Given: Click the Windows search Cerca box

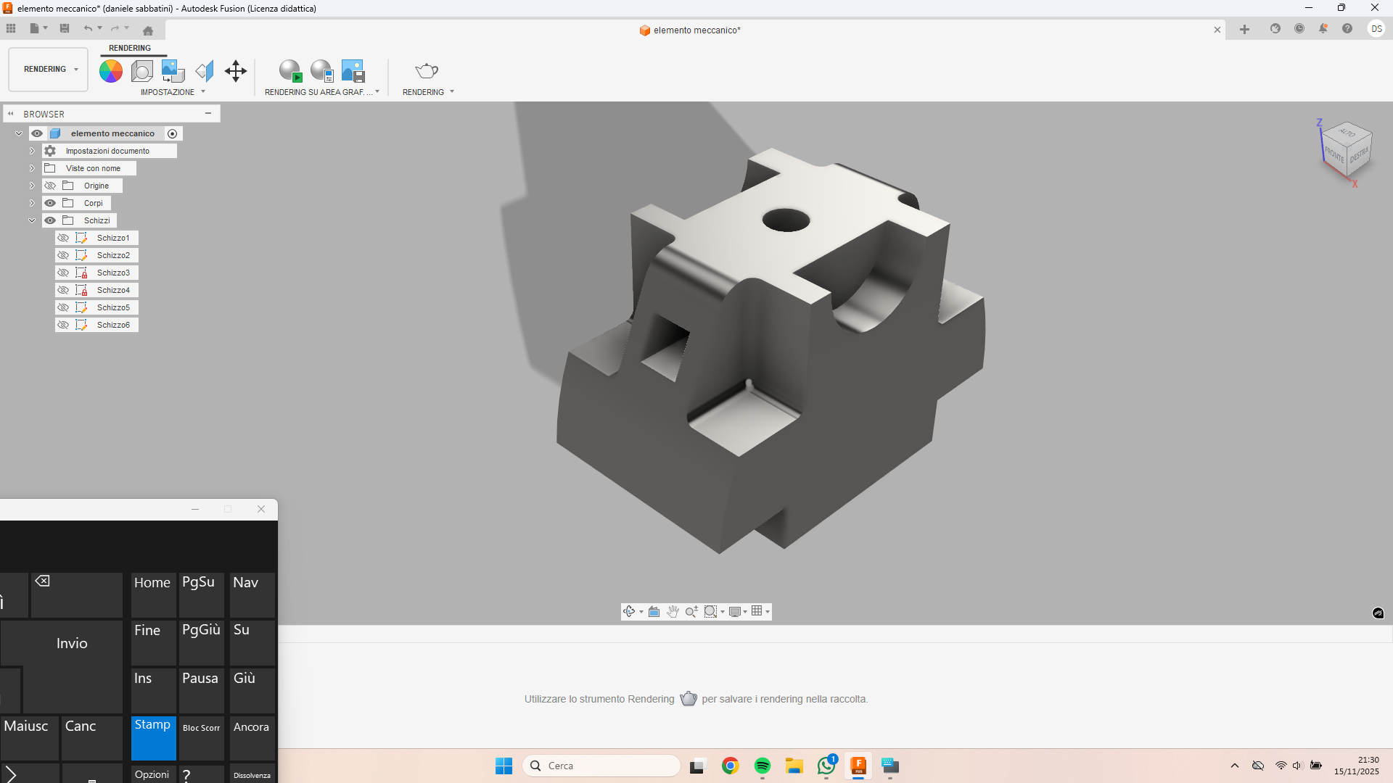Looking at the screenshot, I should click(x=602, y=766).
